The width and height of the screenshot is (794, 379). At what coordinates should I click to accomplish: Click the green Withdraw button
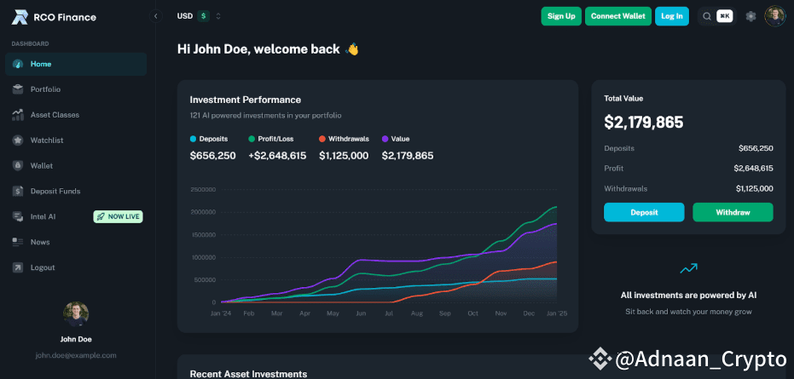pos(732,212)
